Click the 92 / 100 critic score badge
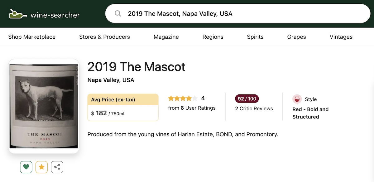 pos(247,99)
